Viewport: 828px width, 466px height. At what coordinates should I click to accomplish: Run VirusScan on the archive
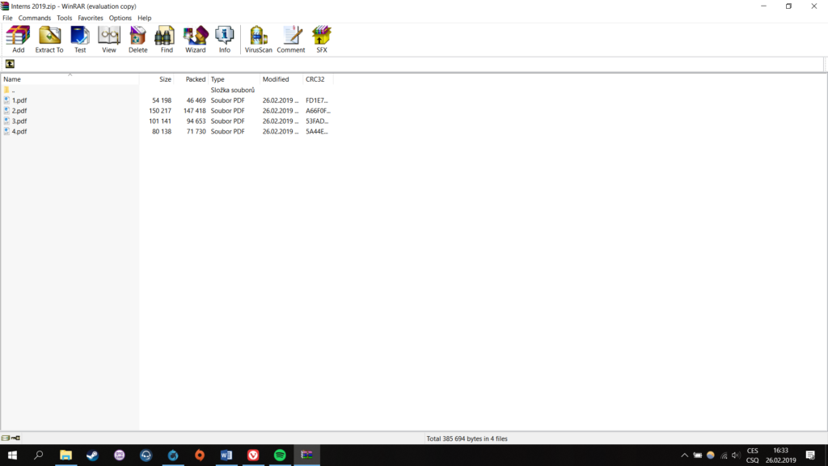[258, 40]
